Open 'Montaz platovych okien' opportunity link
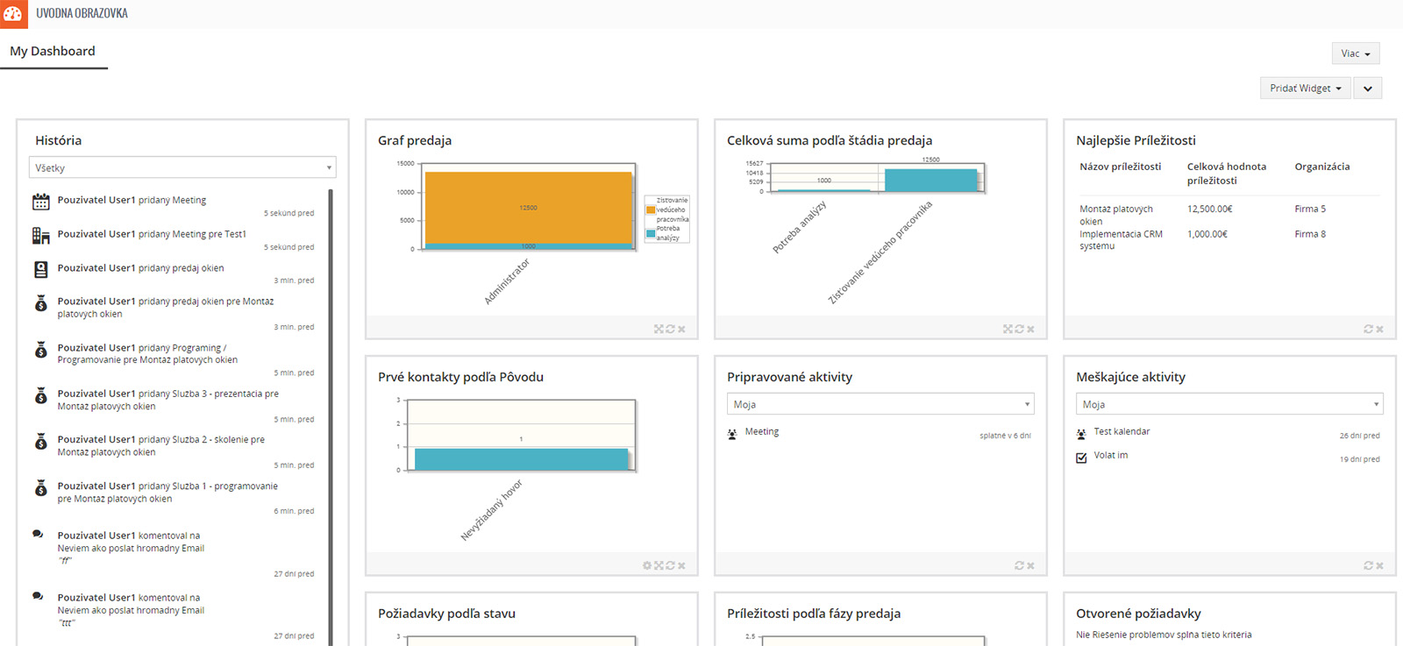The width and height of the screenshot is (1403, 646). (x=1116, y=215)
